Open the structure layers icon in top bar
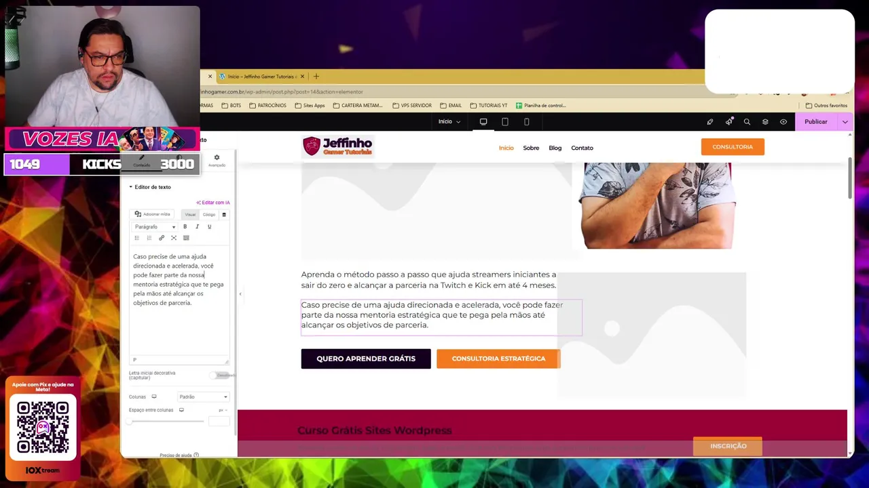 point(765,122)
